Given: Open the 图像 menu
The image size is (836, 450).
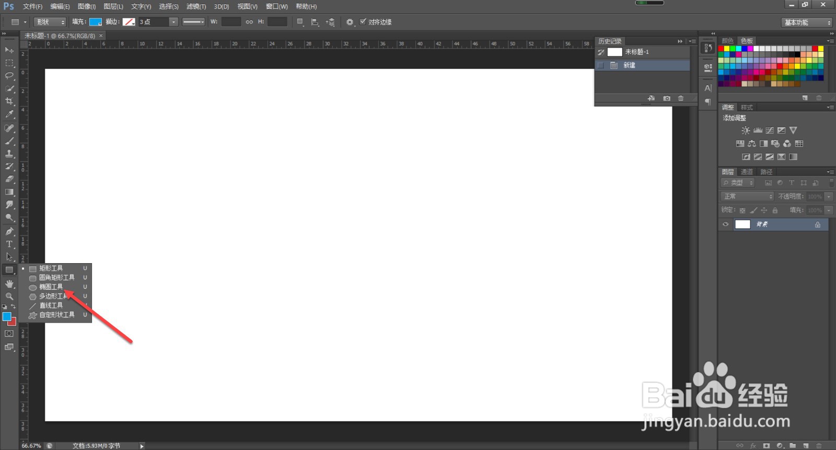Looking at the screenshot, I should coord(87,6).
